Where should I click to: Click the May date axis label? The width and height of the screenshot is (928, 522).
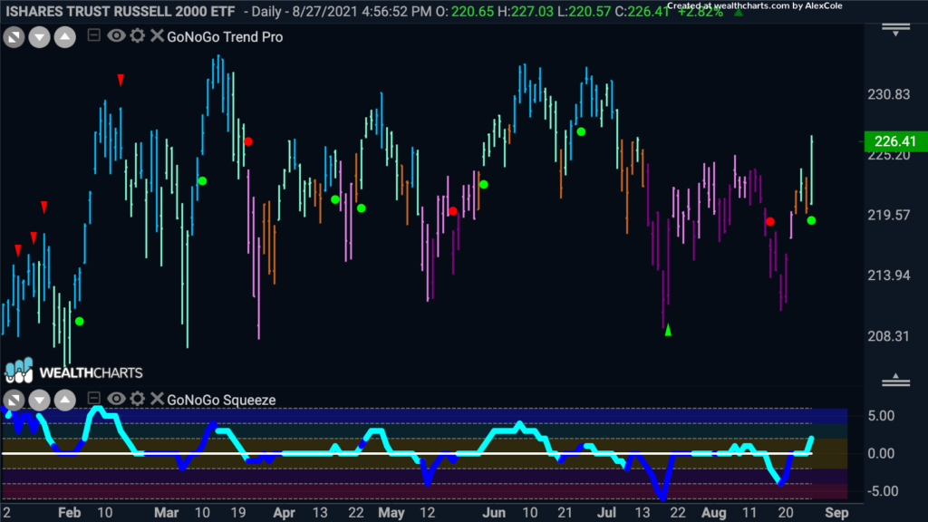(391, 513)
